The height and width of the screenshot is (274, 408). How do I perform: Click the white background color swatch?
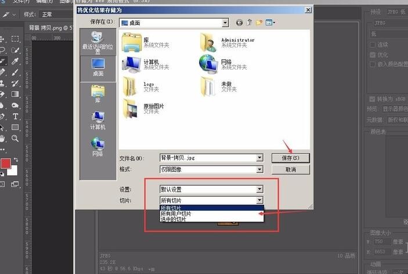pyautogui.click(x=13, y=171)
